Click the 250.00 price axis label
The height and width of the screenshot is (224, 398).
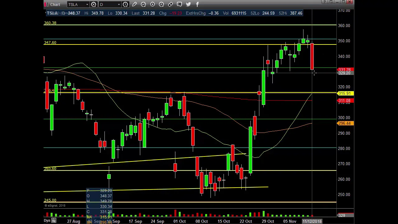[344, 194]
